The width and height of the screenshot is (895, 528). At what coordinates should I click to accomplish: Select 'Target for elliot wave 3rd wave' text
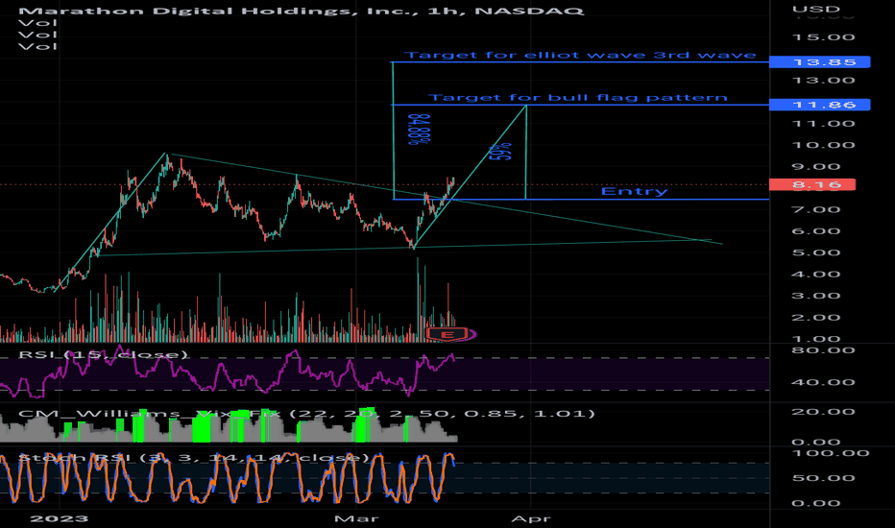[x=580, y=55]
